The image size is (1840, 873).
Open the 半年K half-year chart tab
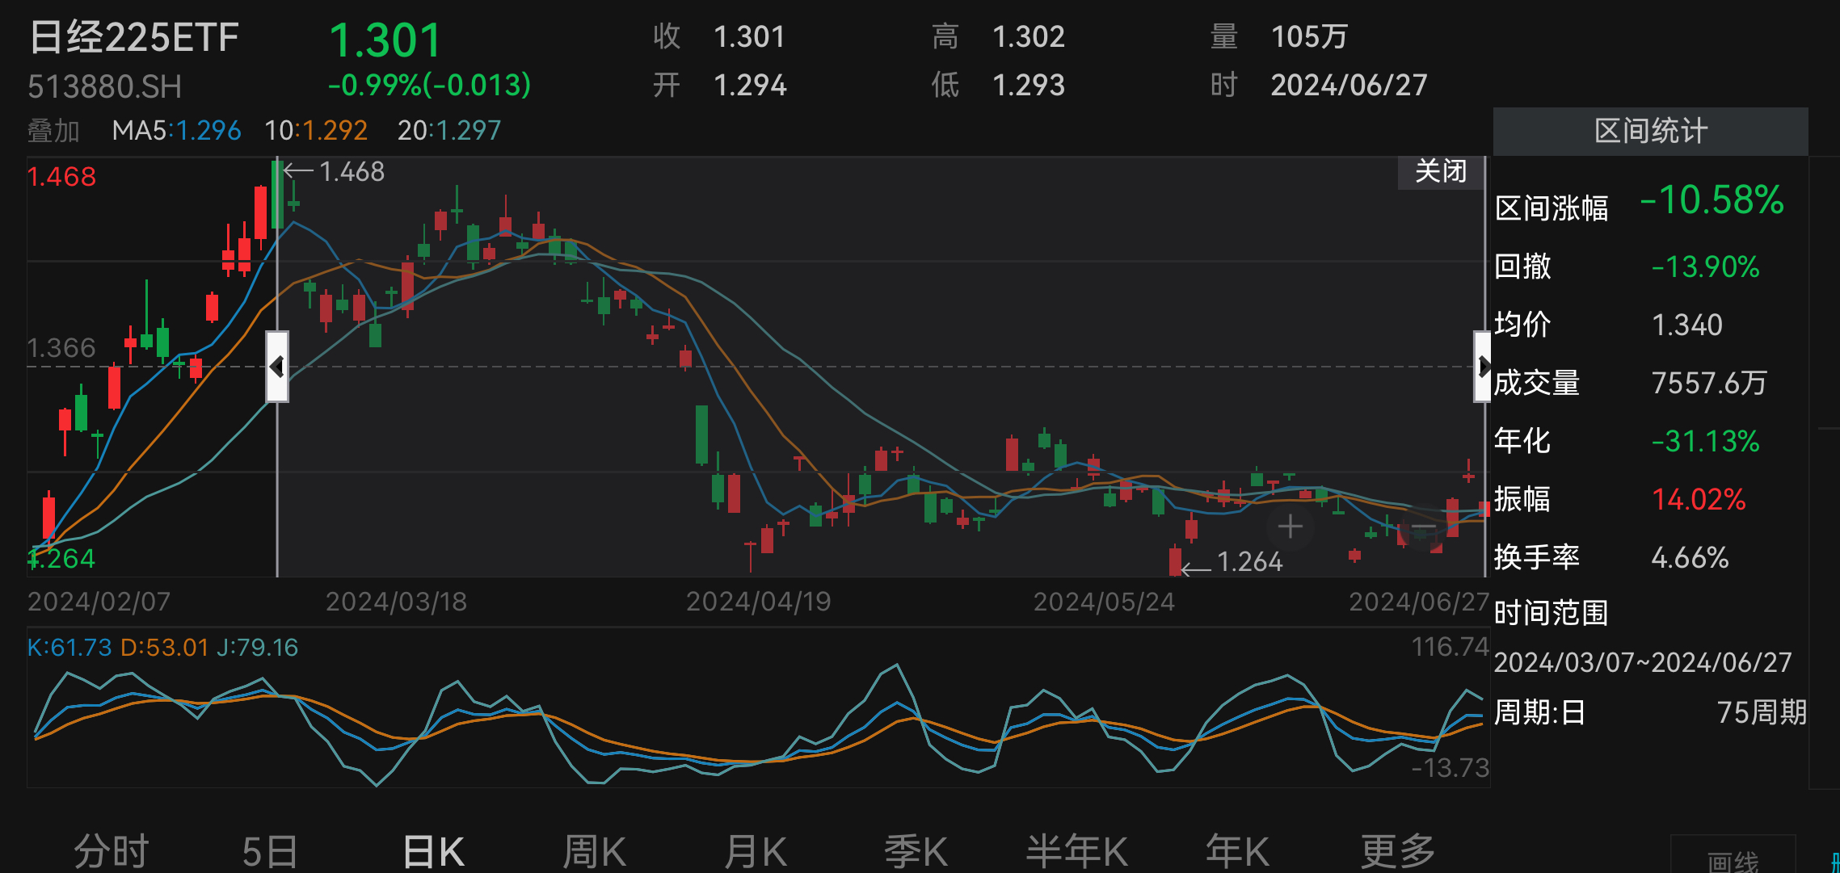pos(1076,851)
